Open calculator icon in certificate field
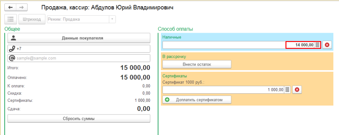Viewport: 339px width, 135px height. click(x=287, y=90)
